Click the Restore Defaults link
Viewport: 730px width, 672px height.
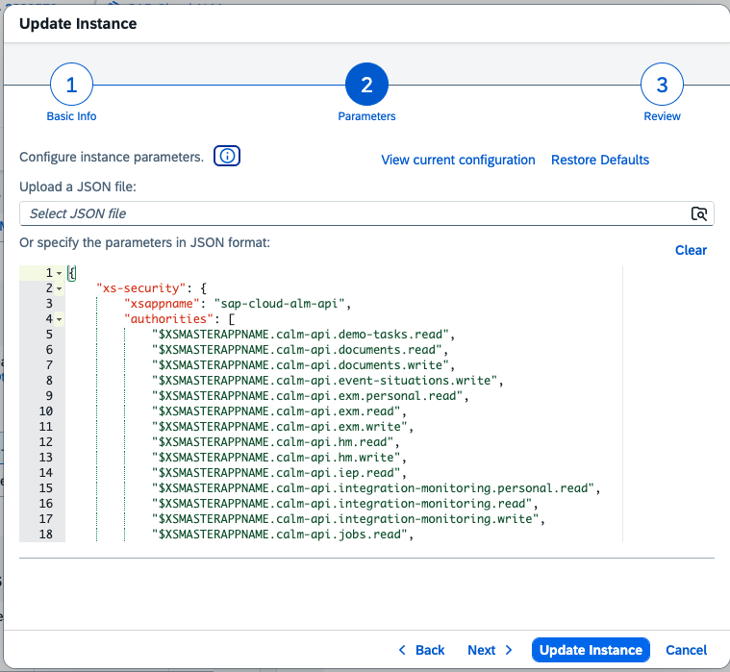tap(599, 160)
